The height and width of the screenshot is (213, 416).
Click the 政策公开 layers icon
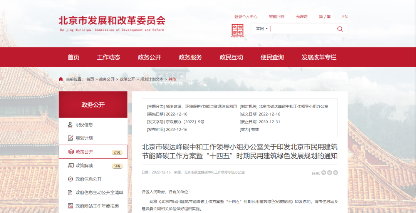pyautogui.click(x=71, y=152)
